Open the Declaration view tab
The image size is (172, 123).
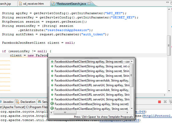(x=26, y=102)
